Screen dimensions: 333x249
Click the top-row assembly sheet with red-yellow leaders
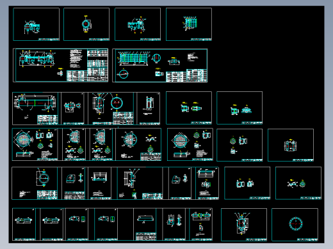click(x=138, y=24)
